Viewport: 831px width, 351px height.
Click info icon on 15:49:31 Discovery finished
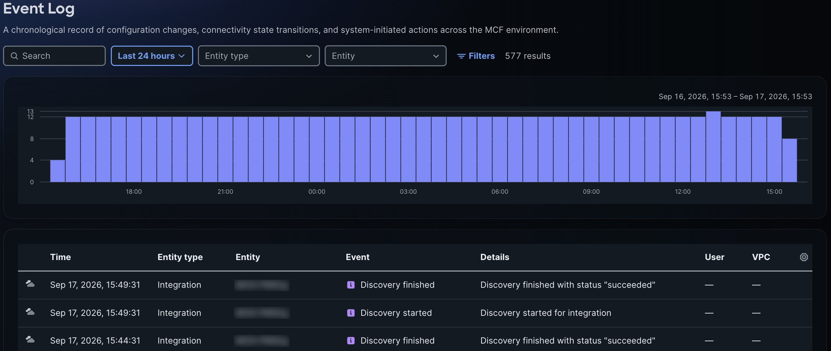coord(351,285)
